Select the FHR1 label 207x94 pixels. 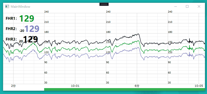pyautogui.click(x=11, y=18)
